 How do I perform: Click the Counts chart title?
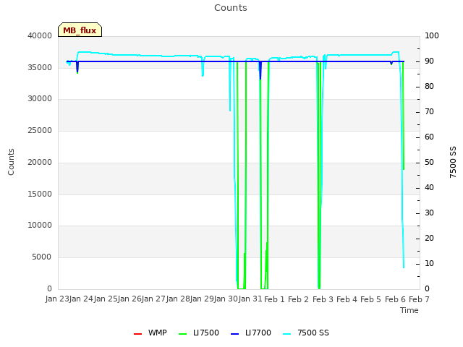[x=231, y=8]
